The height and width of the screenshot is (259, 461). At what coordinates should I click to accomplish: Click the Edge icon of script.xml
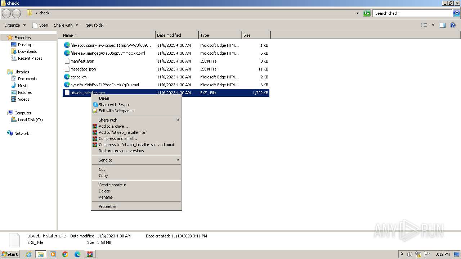click(67, 77)
